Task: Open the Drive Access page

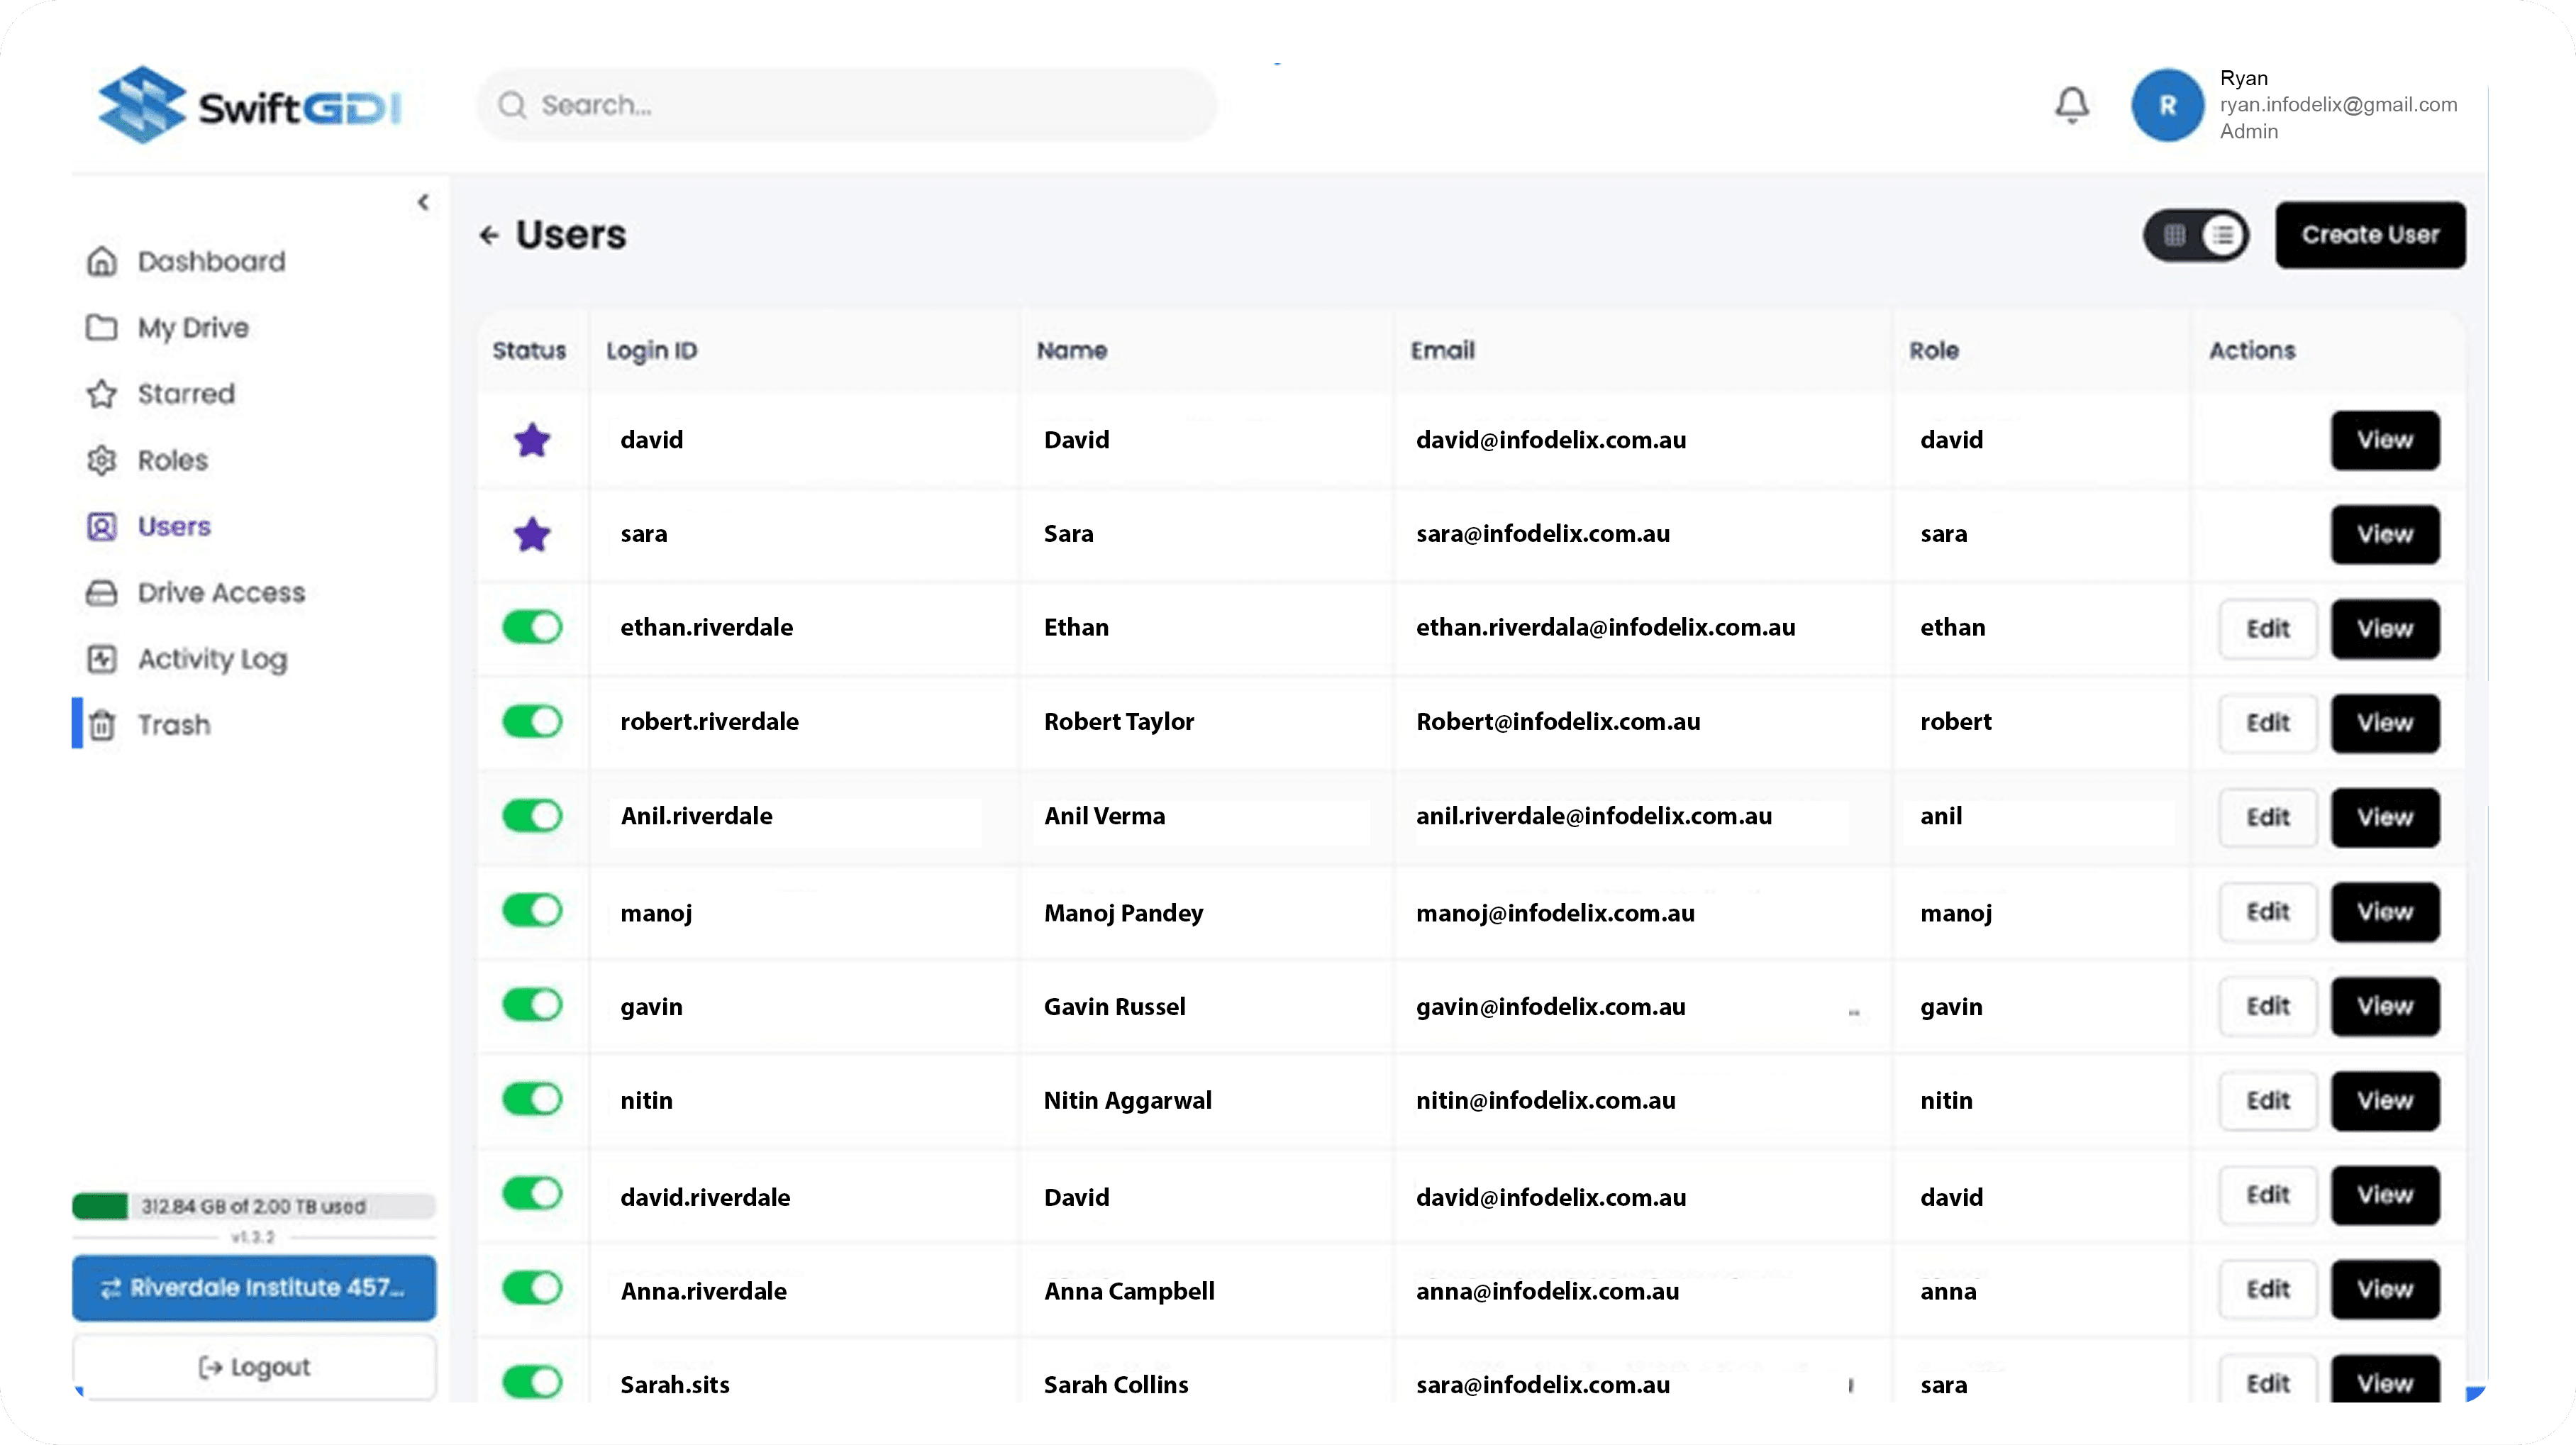Action: tap(220, 593)
